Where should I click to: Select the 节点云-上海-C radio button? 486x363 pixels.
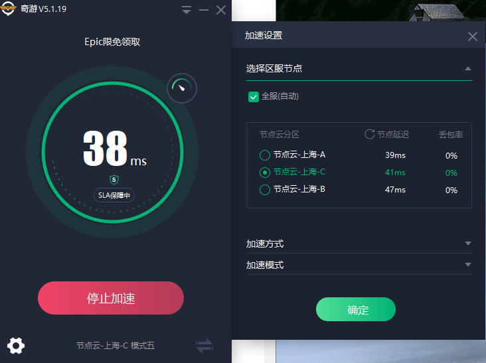[x=265, y=173]
